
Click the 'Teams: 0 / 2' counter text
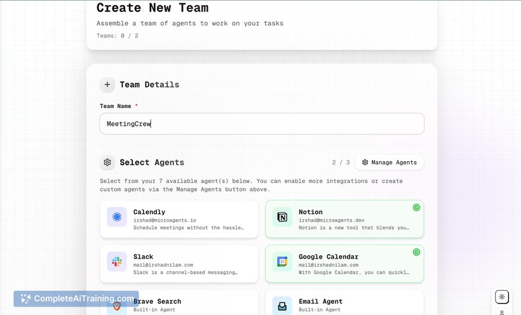pyautogui.click(x=118, y=36)
